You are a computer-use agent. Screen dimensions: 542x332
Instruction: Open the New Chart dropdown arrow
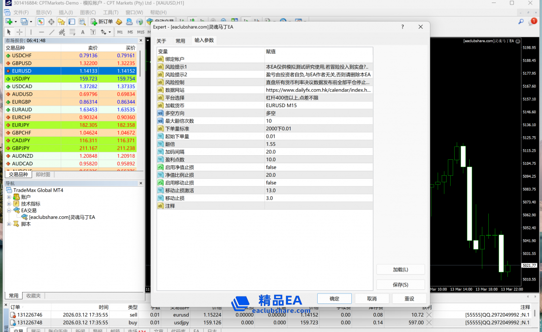pos(16,22)
